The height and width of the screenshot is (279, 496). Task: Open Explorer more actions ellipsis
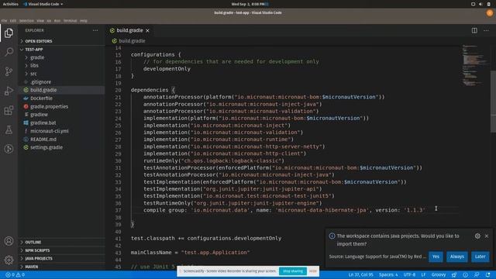95,30
